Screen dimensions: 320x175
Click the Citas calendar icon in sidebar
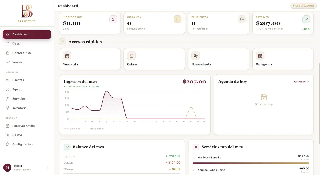pyautogui.click(x=7, y=44)
